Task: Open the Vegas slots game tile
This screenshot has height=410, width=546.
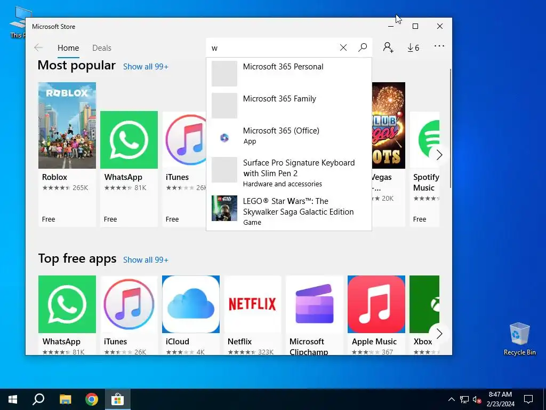Action: point(389,154)
